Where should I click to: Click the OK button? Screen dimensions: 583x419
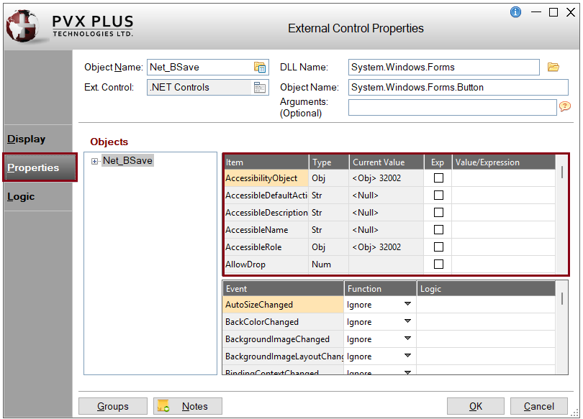point(476,406)
